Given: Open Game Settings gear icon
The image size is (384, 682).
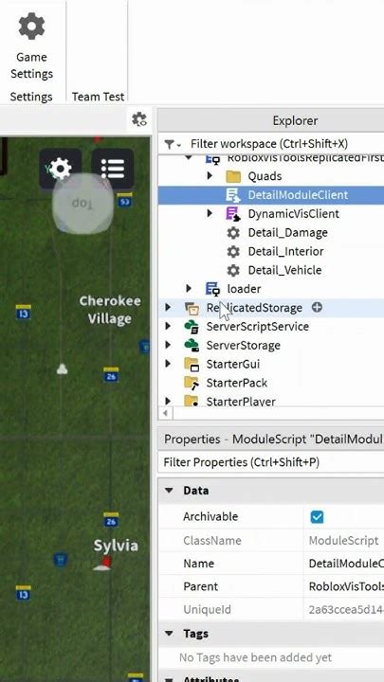Looking at the screenshot, I should [x=31, y=27].
